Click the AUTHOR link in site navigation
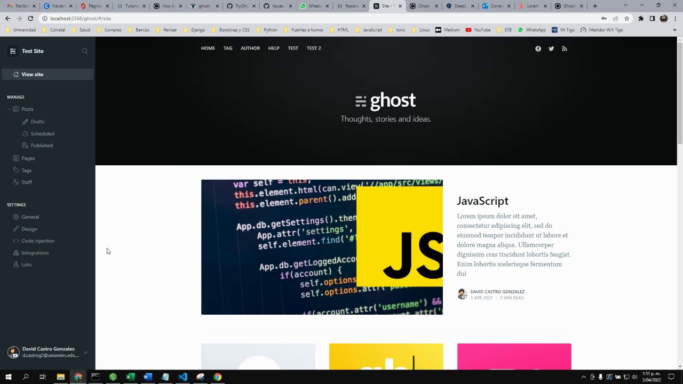The image size is (683, 384). click(250, 49)
